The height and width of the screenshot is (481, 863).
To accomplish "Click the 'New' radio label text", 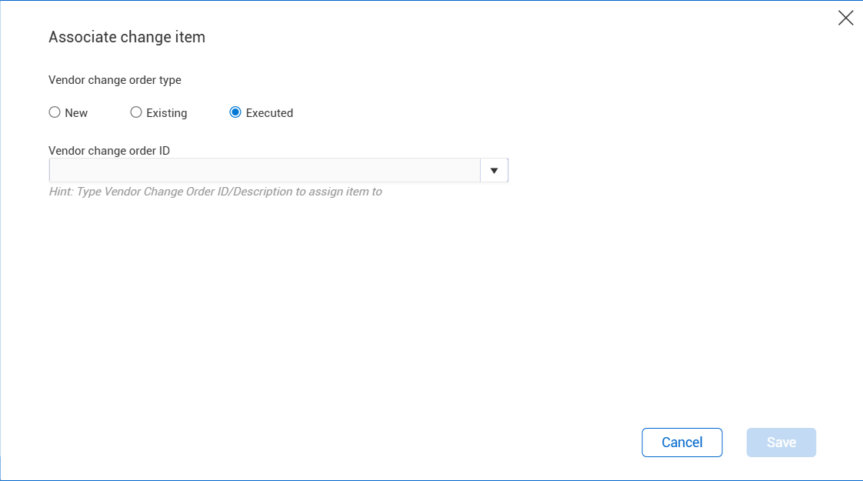I will point(76,113).
